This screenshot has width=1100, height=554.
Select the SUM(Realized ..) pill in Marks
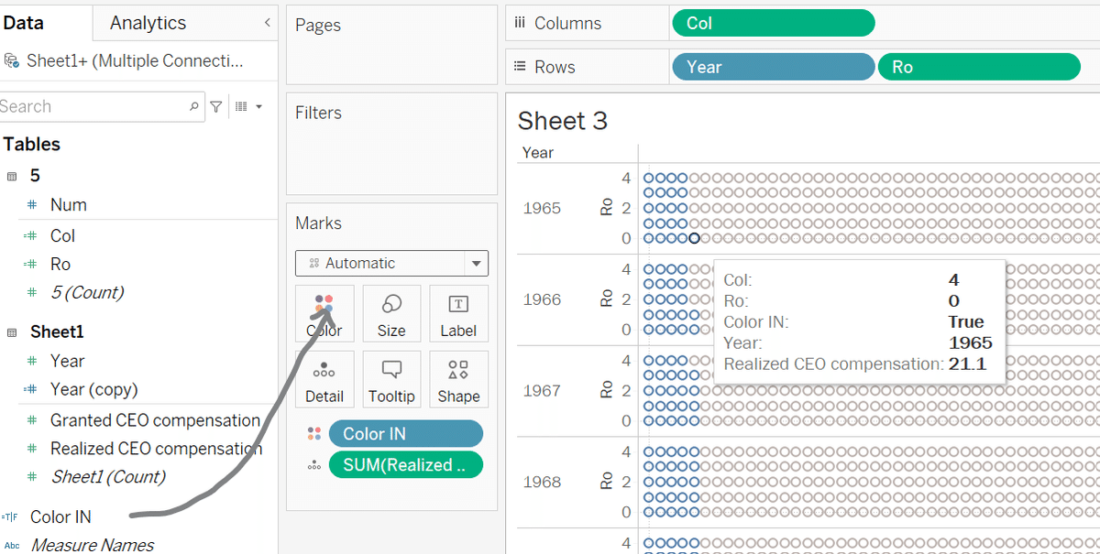tap(405, 465)
